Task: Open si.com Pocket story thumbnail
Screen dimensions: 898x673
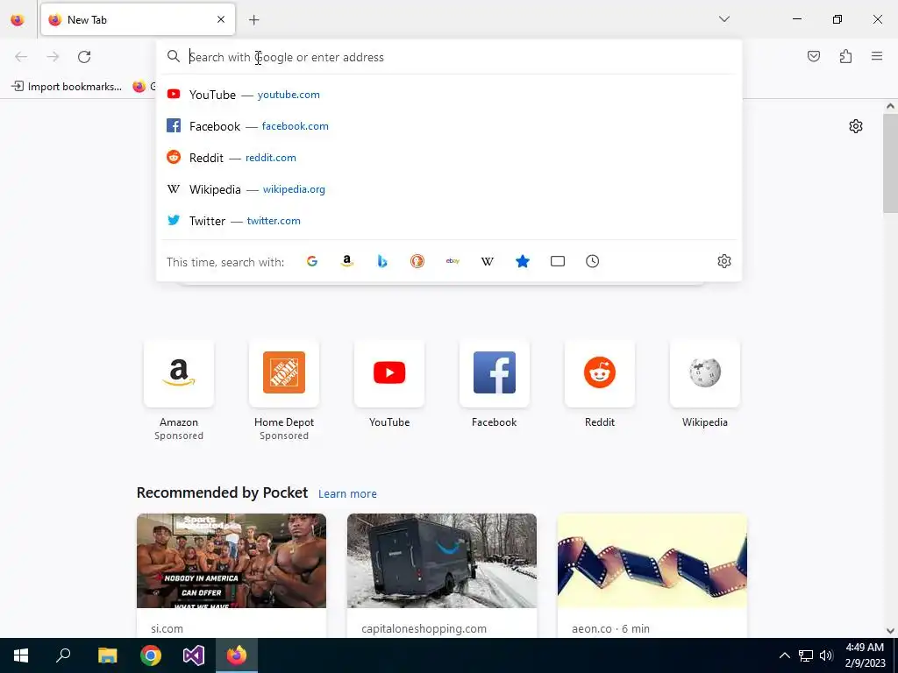Action: coord(232,561)
